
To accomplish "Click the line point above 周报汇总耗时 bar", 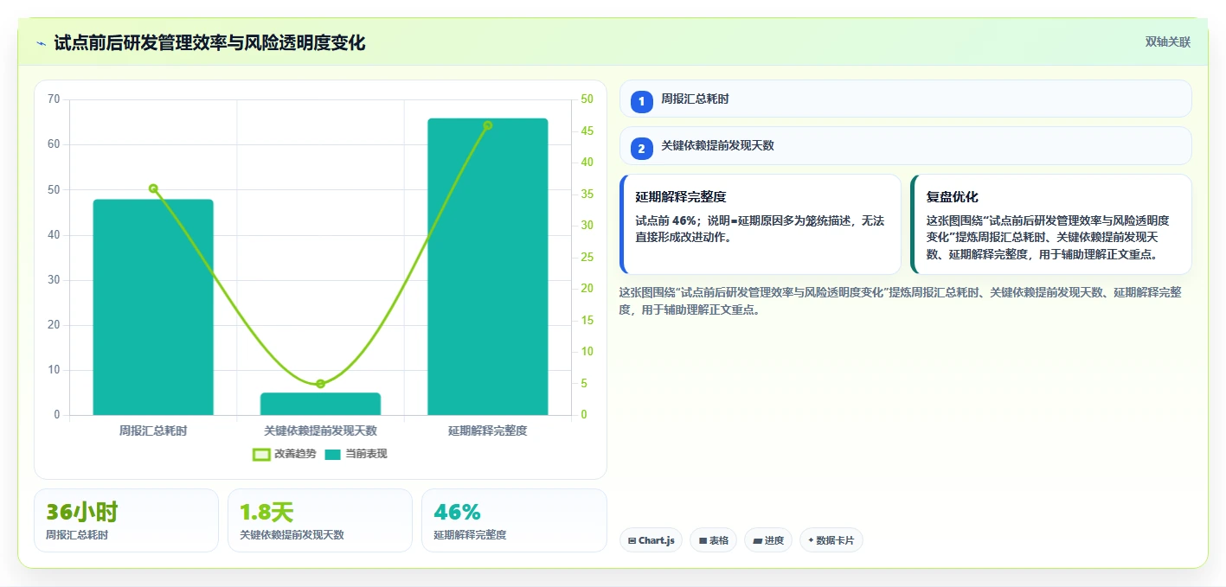I will [153, 188].
